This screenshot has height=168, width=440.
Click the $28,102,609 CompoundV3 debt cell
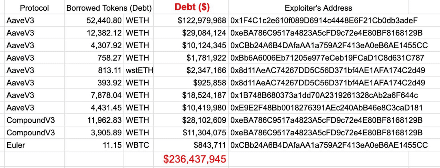pyautogui.click(x=204, y=120)
